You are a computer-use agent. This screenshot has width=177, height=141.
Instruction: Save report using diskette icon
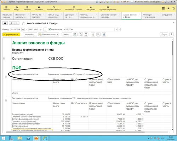click(104, 35)
